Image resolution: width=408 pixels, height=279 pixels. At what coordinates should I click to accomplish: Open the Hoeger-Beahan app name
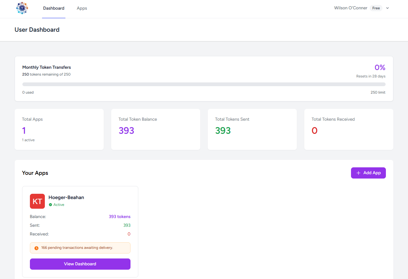[66, 198]
